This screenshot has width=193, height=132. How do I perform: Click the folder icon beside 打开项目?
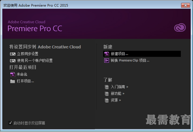(x=12, y=81)
